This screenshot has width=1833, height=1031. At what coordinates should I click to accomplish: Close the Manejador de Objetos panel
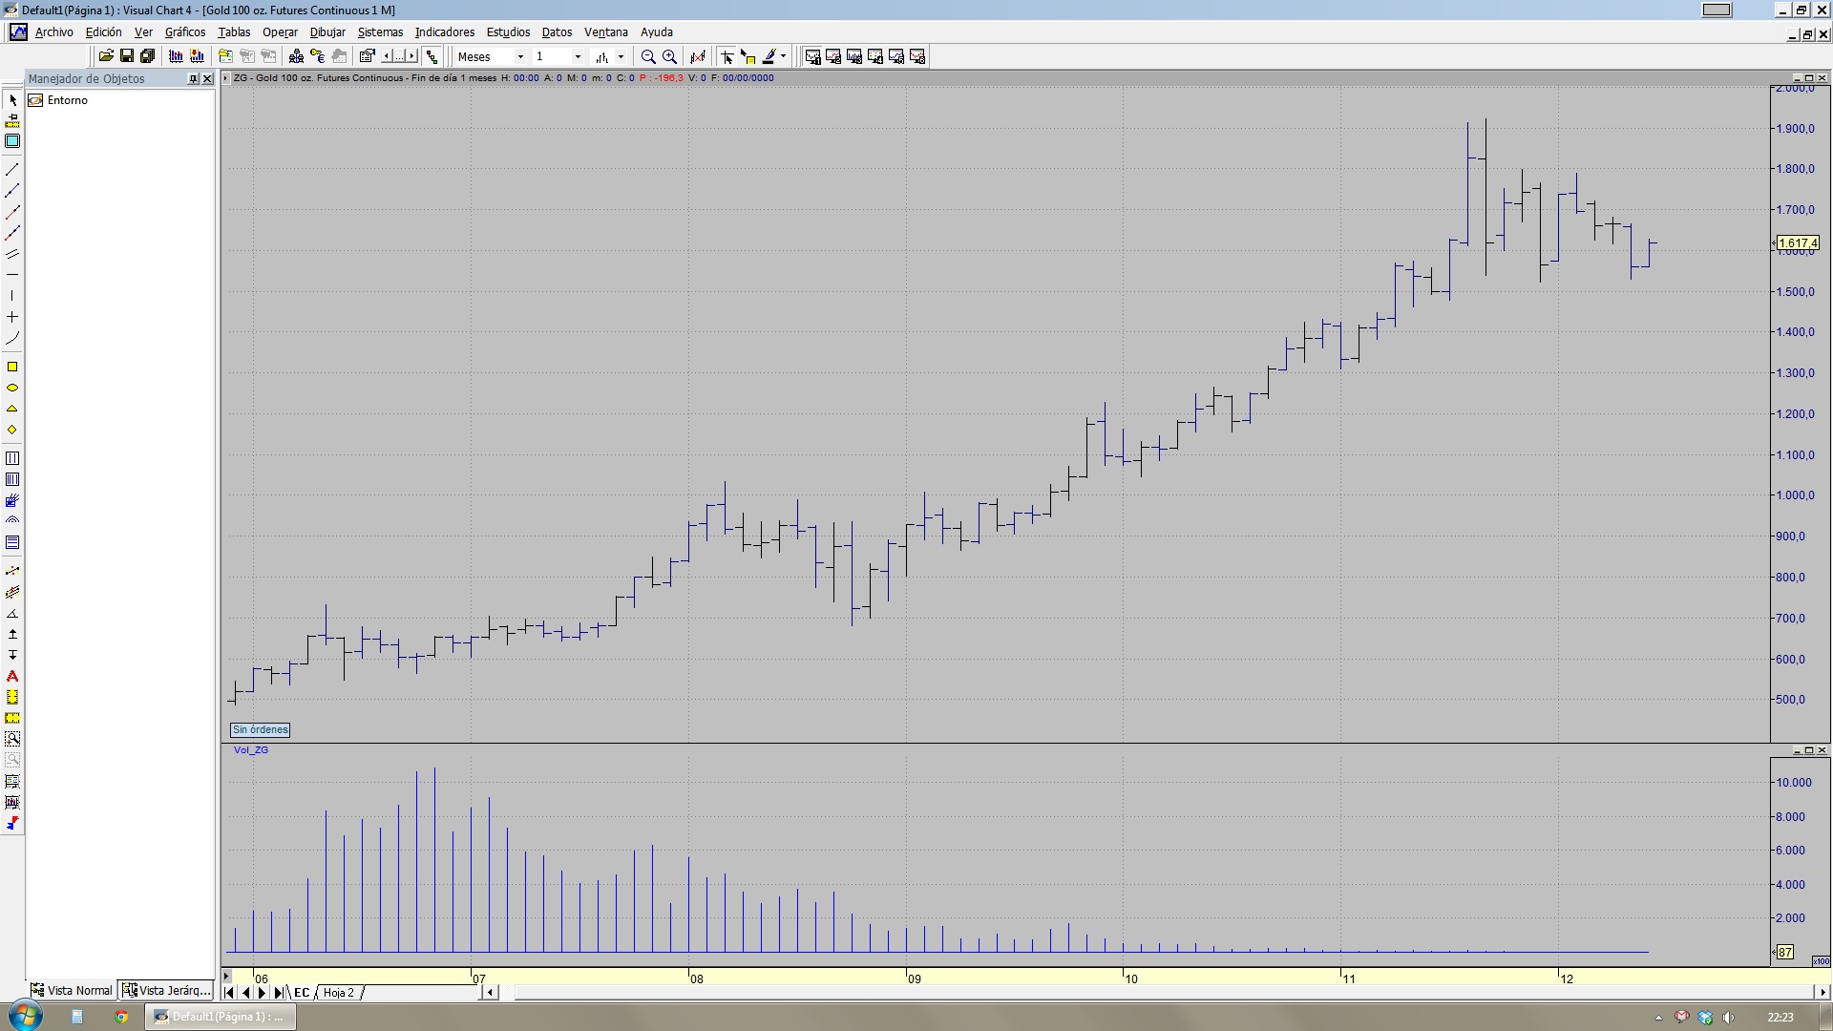pyautogui.click(x=207, y=78)
